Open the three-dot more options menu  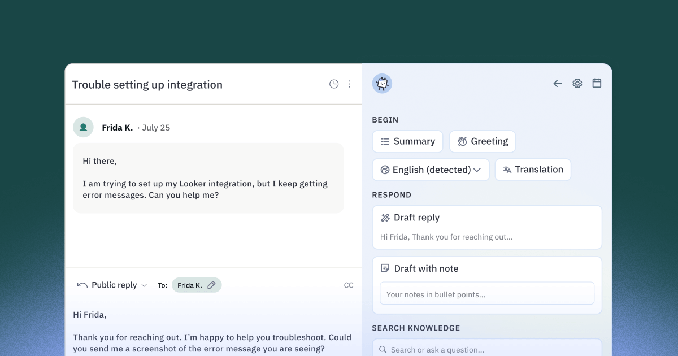click(x=349, y=84)
